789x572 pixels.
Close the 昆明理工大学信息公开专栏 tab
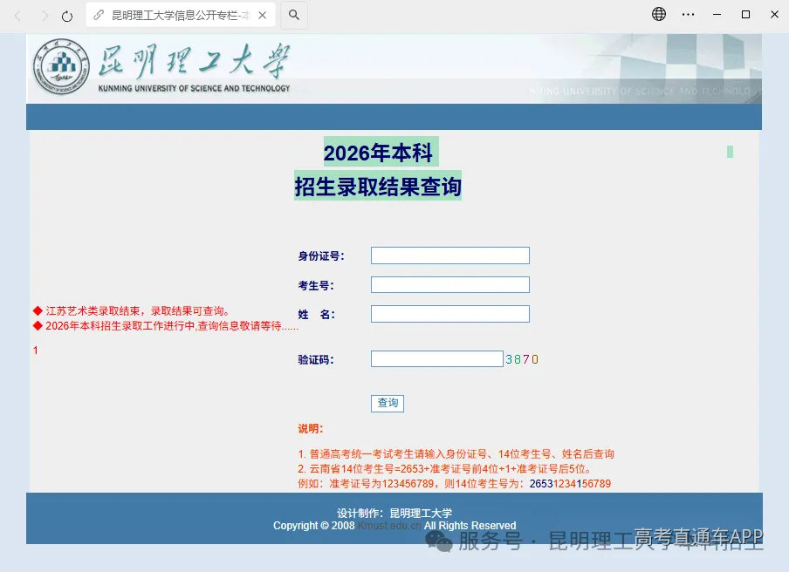pyautogui.click(x=262, y=15)
